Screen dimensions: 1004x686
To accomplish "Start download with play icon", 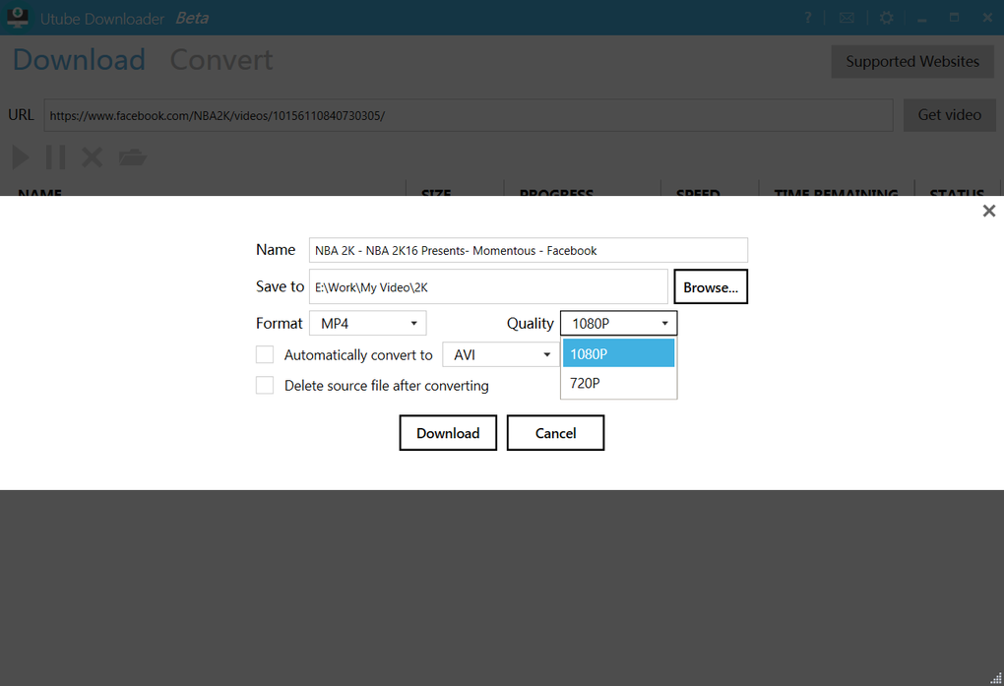I will [21, 156].
